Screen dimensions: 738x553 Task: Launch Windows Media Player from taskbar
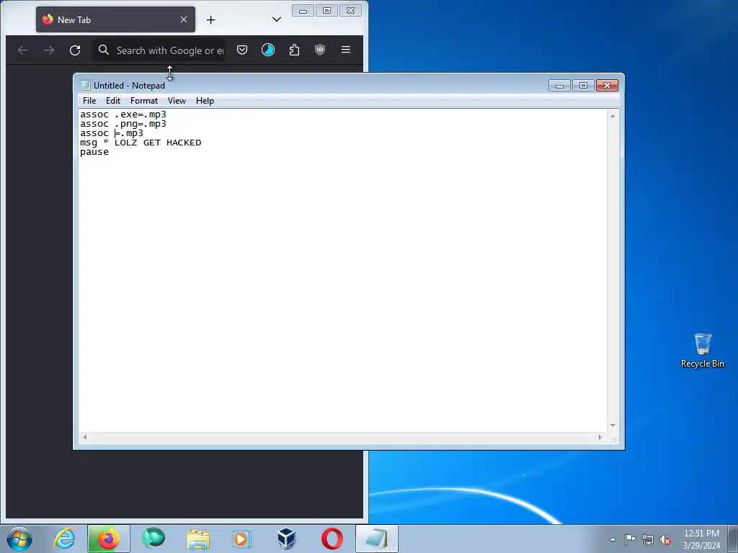tap(242, 539)
